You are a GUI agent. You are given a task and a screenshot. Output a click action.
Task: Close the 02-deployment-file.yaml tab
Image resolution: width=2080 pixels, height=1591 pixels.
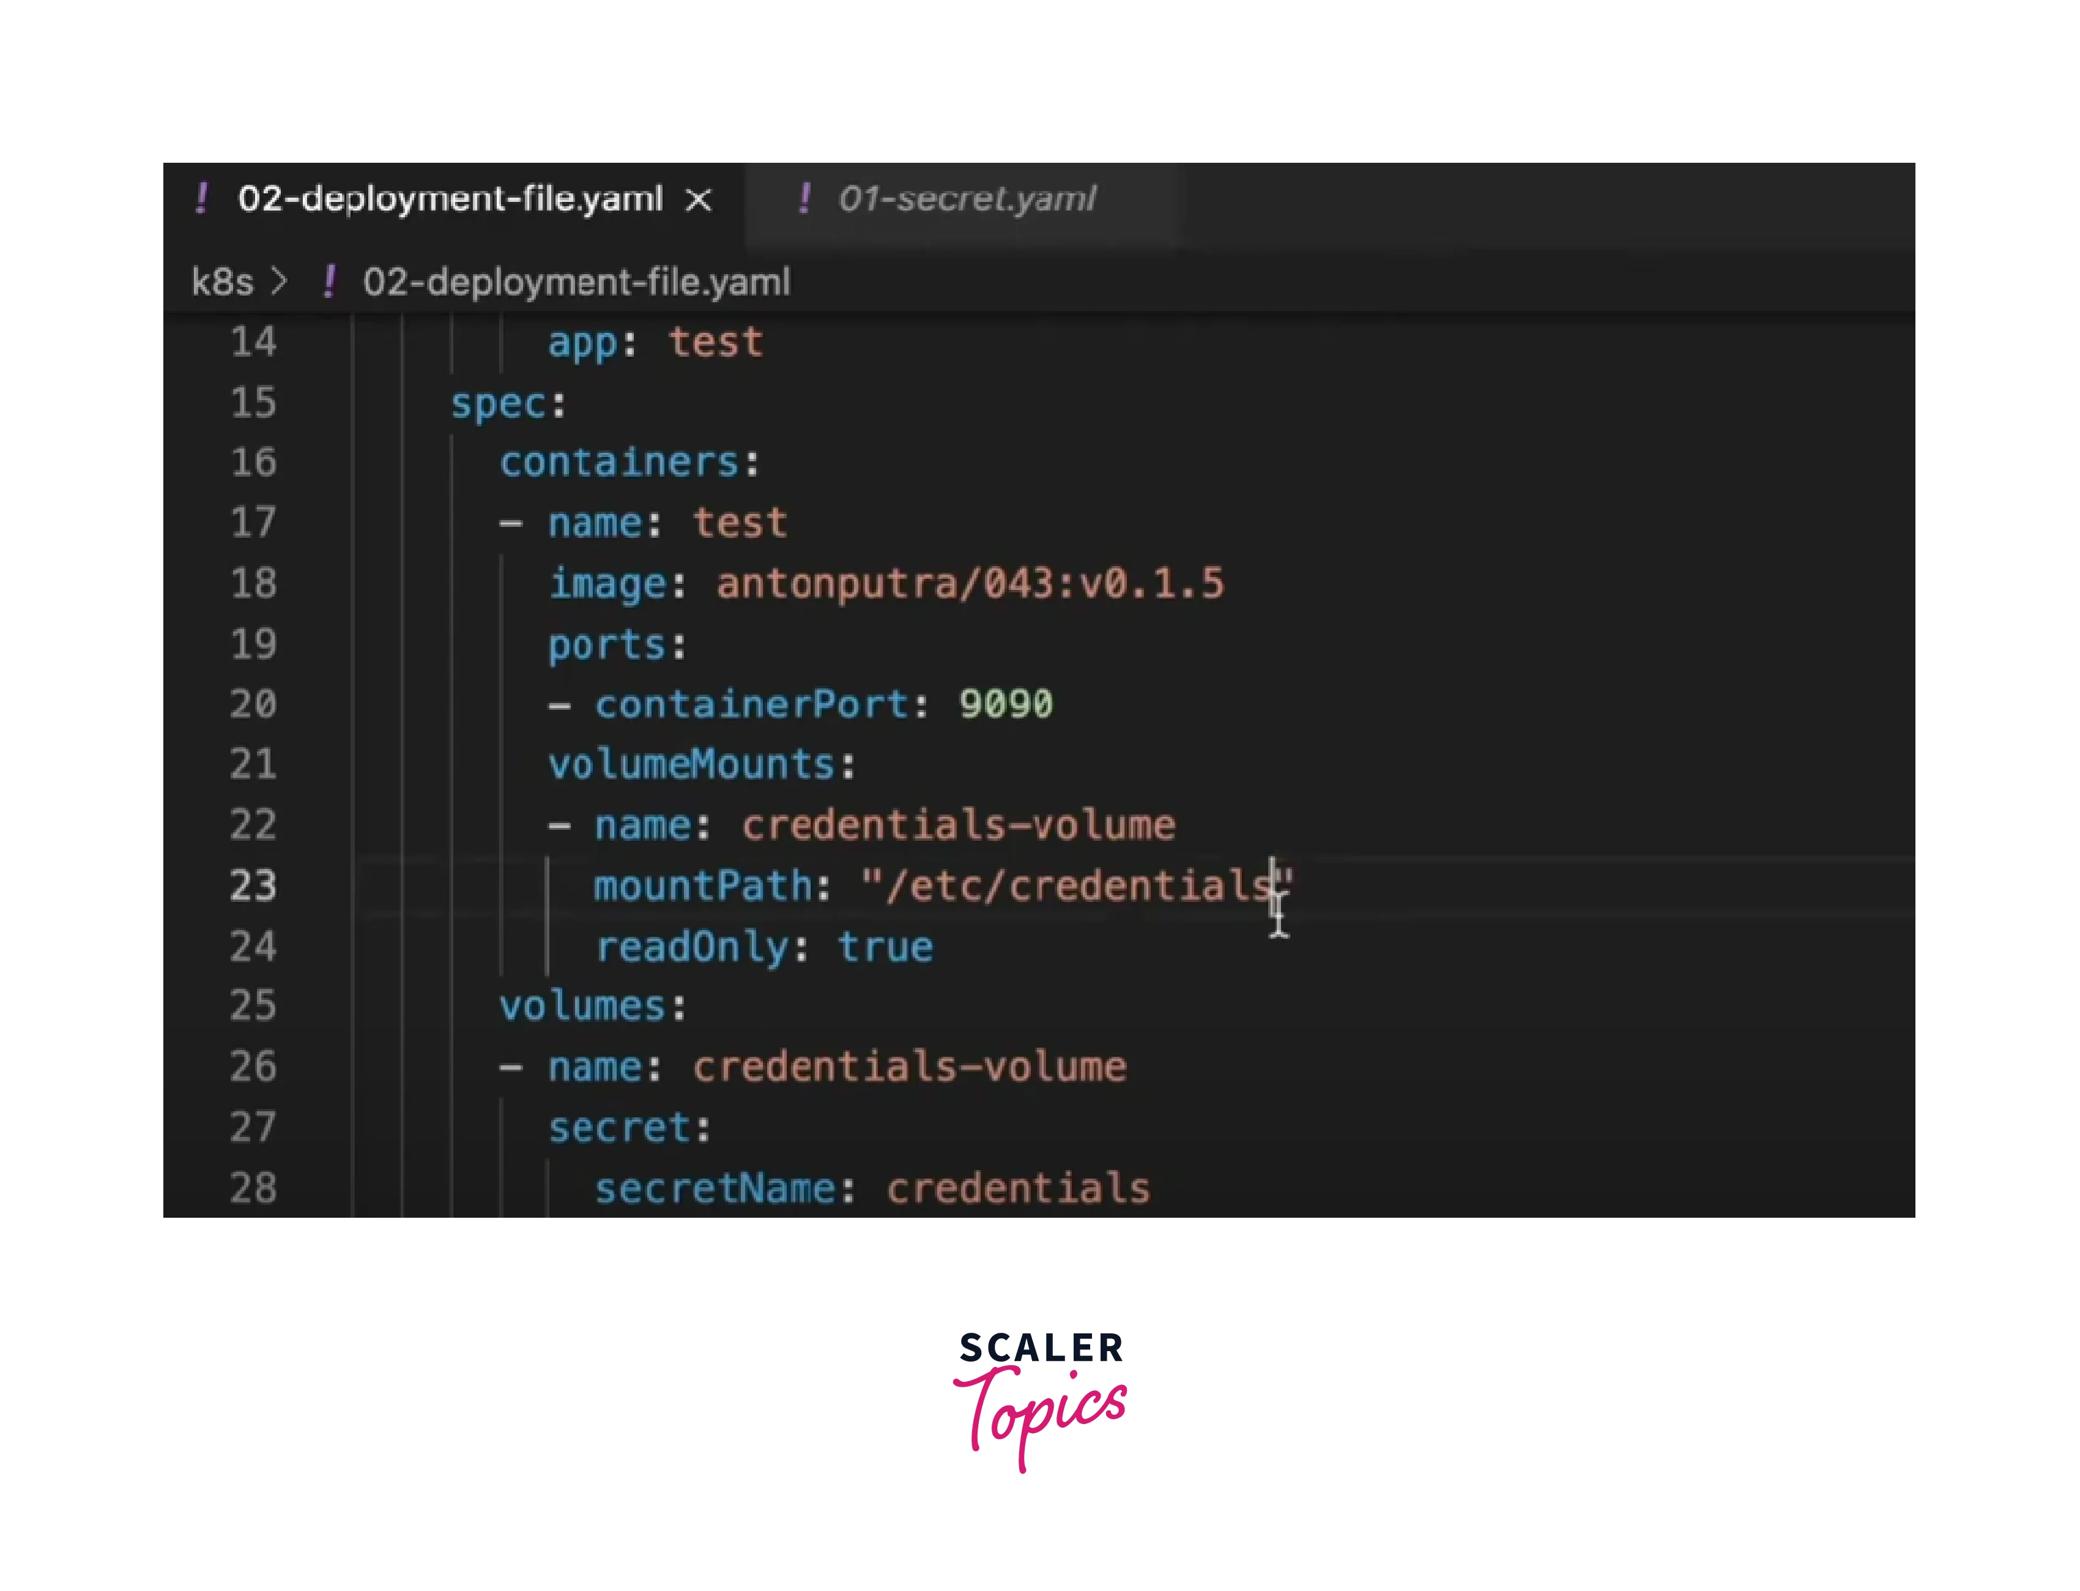point(699,200)
